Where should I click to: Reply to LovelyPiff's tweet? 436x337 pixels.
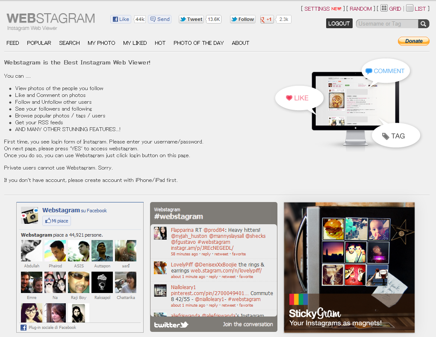[213, 277]
